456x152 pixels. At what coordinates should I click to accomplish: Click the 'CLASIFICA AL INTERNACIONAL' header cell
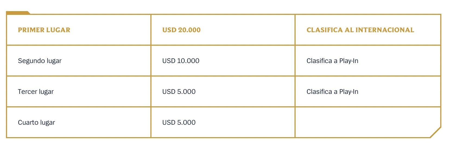(x=360, y=30)
